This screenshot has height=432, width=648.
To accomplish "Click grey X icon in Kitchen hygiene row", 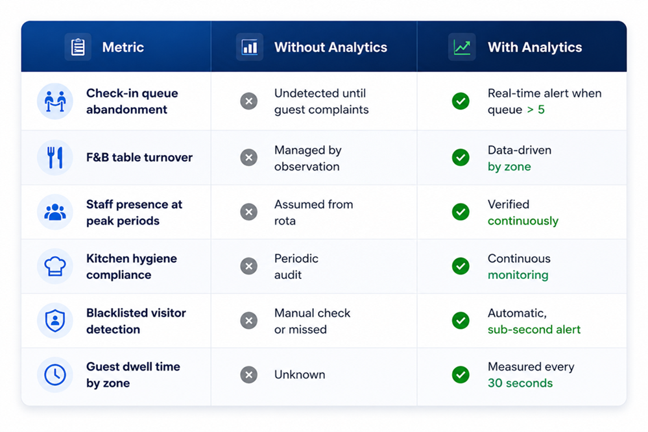I will [x=249, y=266].
